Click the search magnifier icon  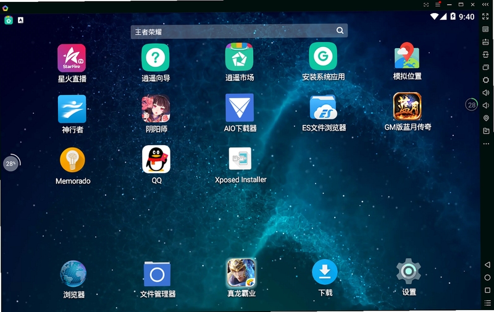(x=340, y=30)
